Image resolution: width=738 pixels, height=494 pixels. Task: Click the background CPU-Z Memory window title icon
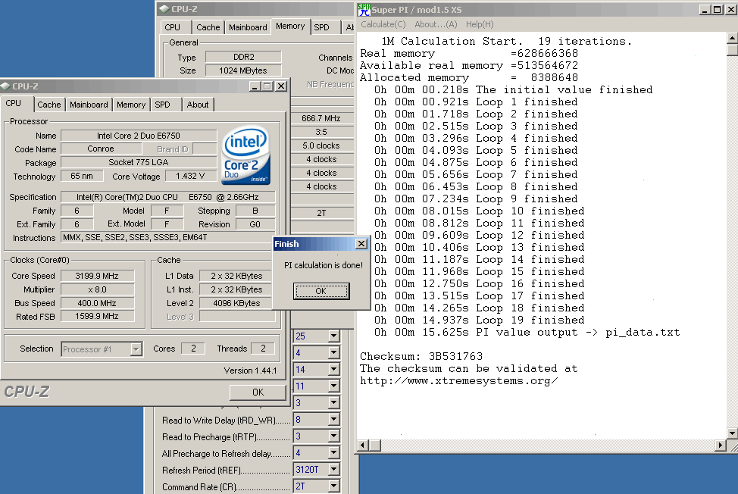point(164,9)
